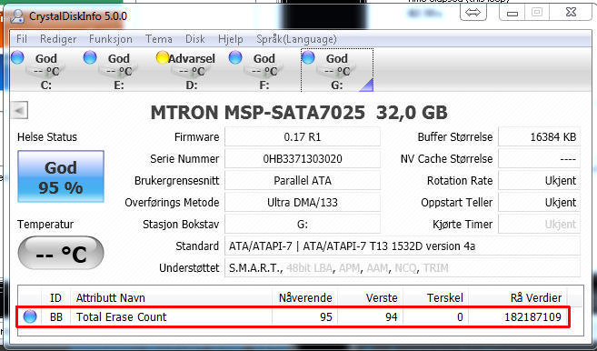Open the Rediger menu
This screenshot has height=351, width=597.
click(58, 39)
